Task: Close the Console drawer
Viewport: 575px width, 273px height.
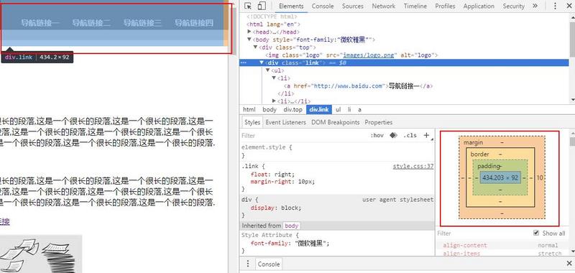Action: pyautogui.click(x=569, y=264)
